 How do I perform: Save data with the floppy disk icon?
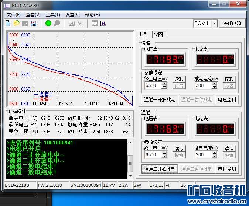(x=33, y=23)
